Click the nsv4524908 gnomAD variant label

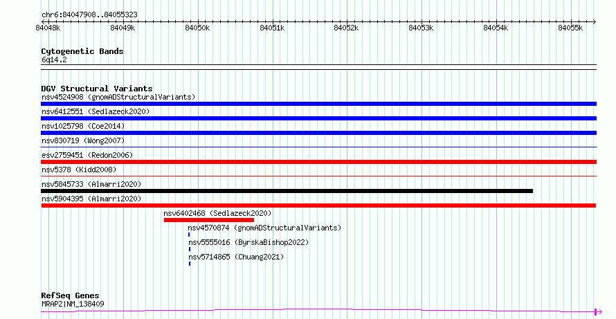118,97
